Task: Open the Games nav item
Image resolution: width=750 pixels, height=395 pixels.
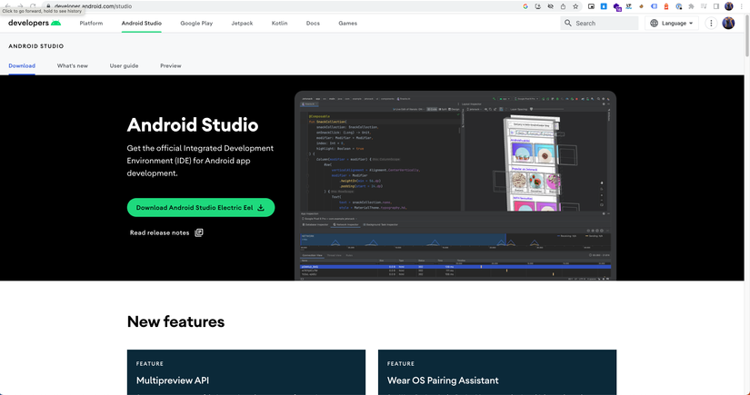Action: pyautogui.click(x=348, y=23)
